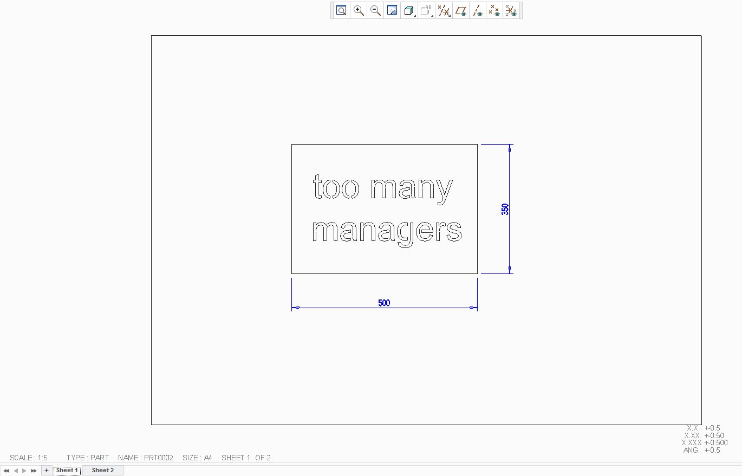This screenshot has height=476, width=742.
Task: Click the SCALE : 1:5 label
Action: point(29,458)
